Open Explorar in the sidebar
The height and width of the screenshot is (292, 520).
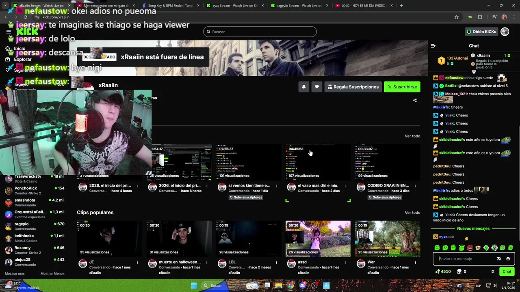tap(23, 59)
